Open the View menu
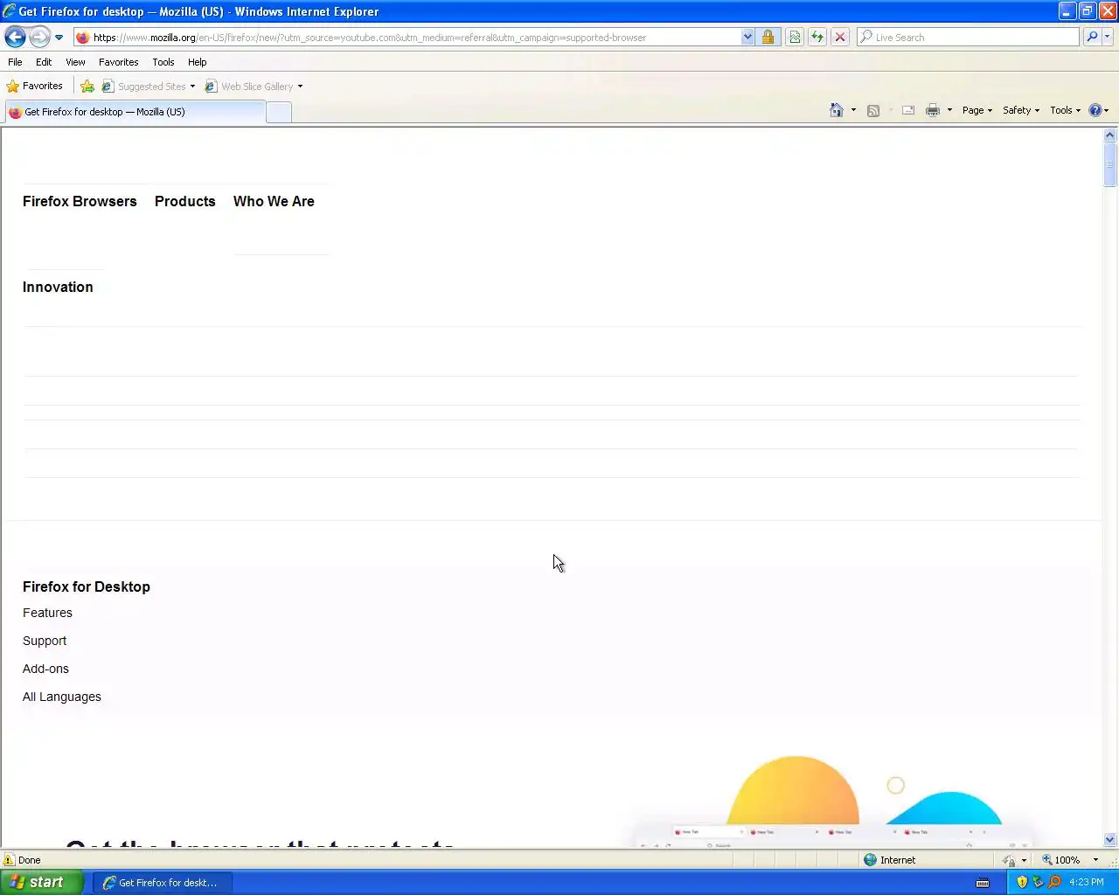Viewport: 1119px width, 895px height. click(75, 62)
